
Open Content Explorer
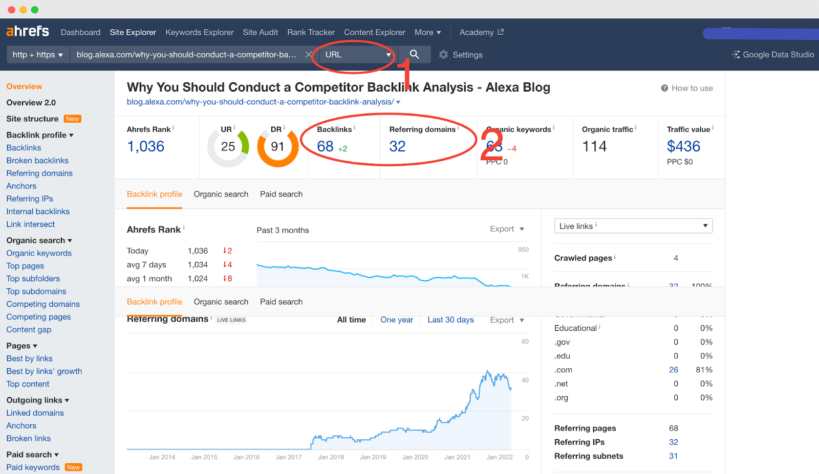coord(375,32)
